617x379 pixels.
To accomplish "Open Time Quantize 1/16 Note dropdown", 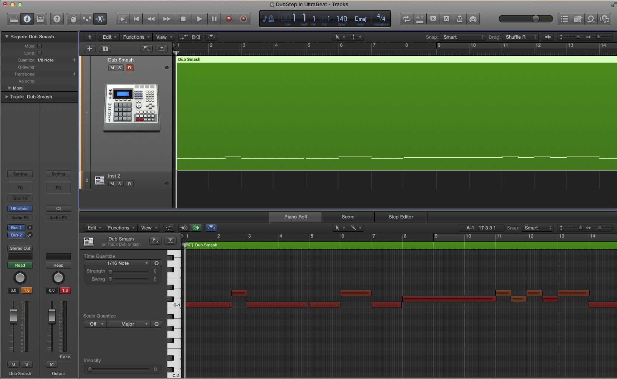I will 117,263.
